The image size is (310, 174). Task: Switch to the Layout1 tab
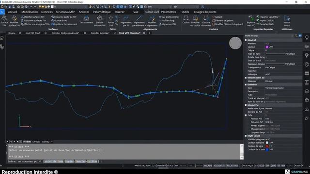(36, 142)
